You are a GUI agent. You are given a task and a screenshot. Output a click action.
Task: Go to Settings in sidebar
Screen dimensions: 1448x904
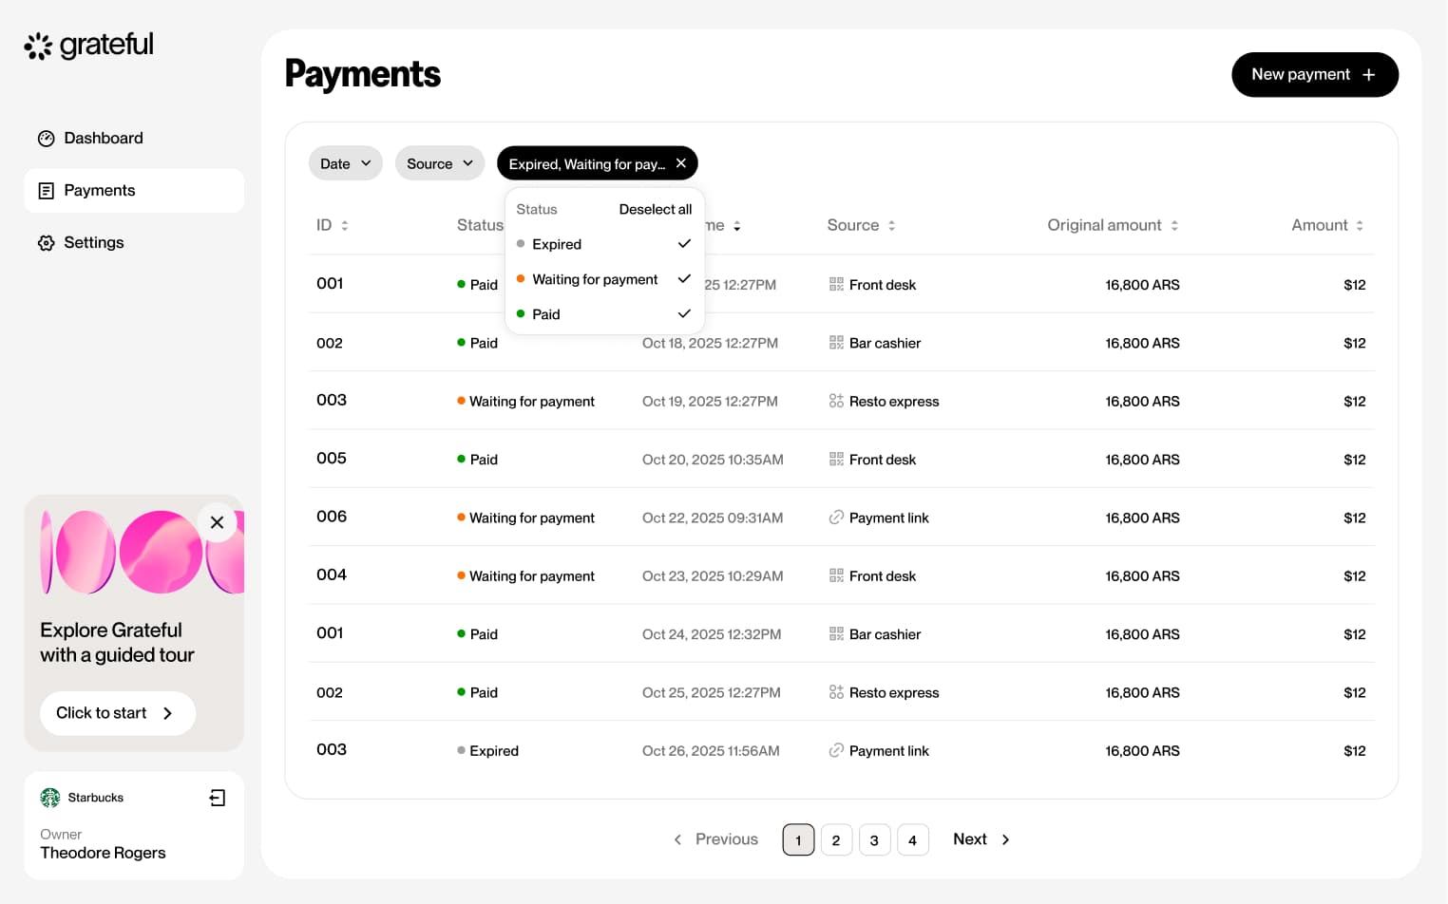pyautogui.click(x=93, y=243)
